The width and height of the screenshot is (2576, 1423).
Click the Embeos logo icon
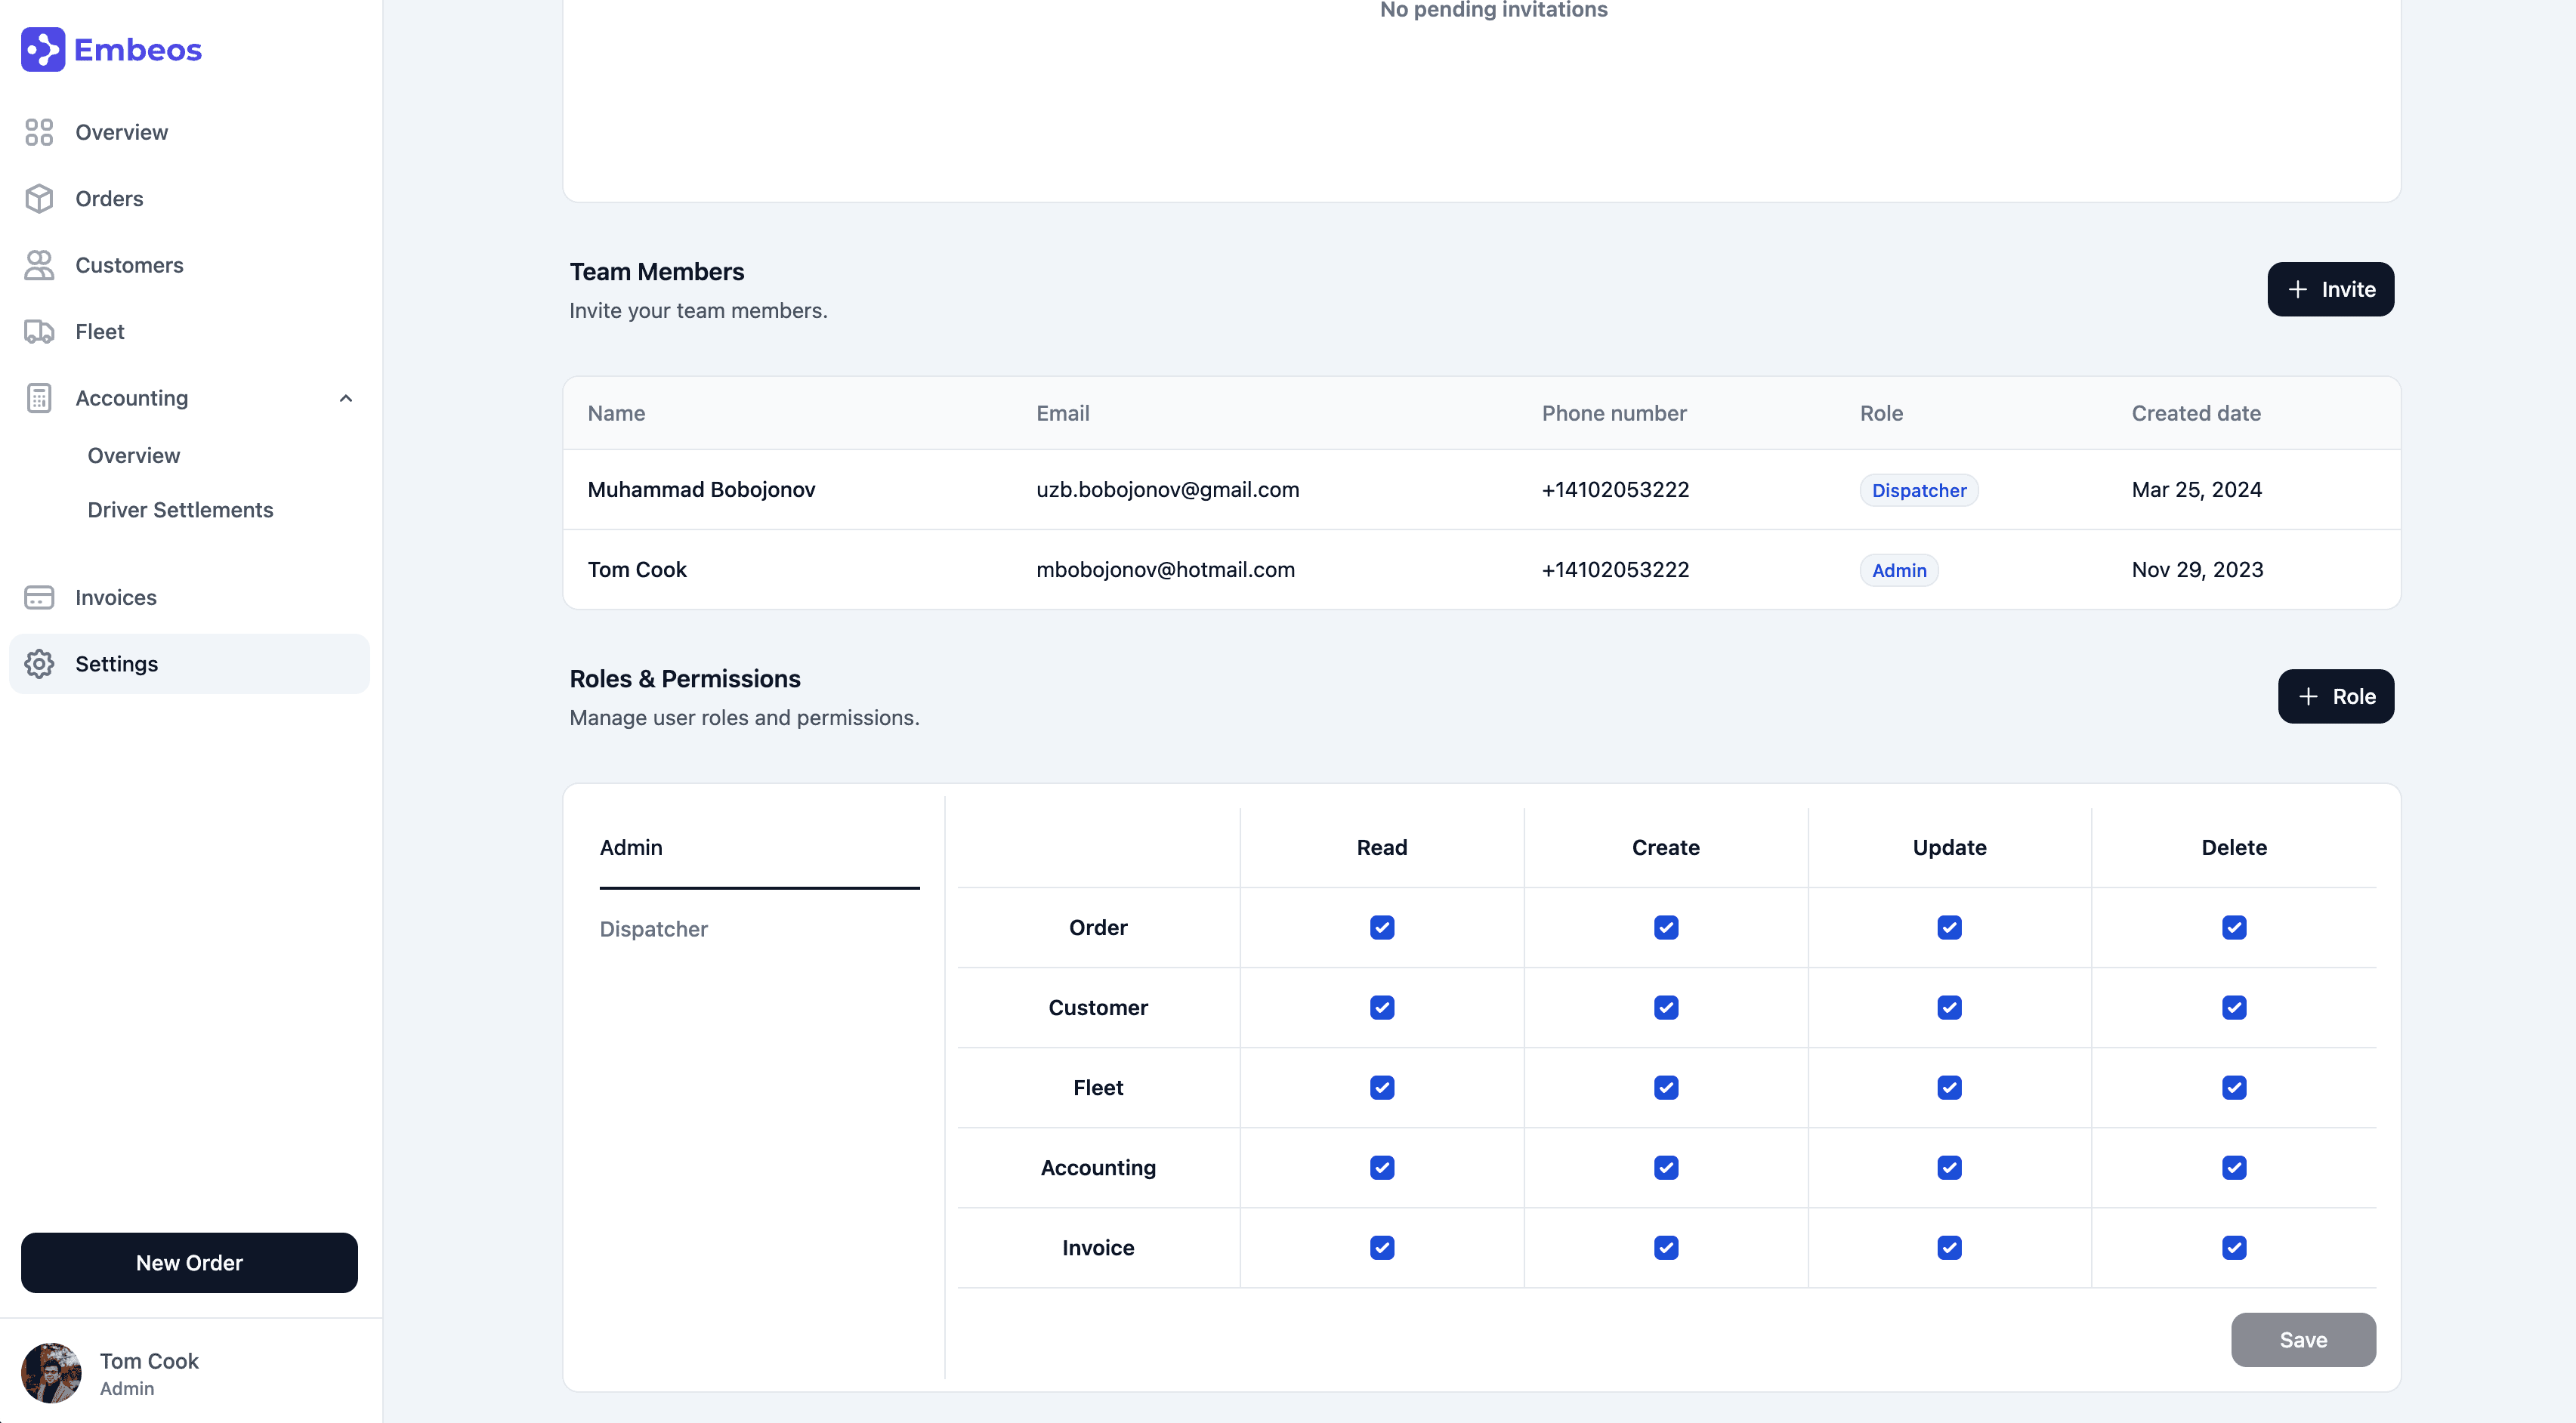(x=42, y=49)
